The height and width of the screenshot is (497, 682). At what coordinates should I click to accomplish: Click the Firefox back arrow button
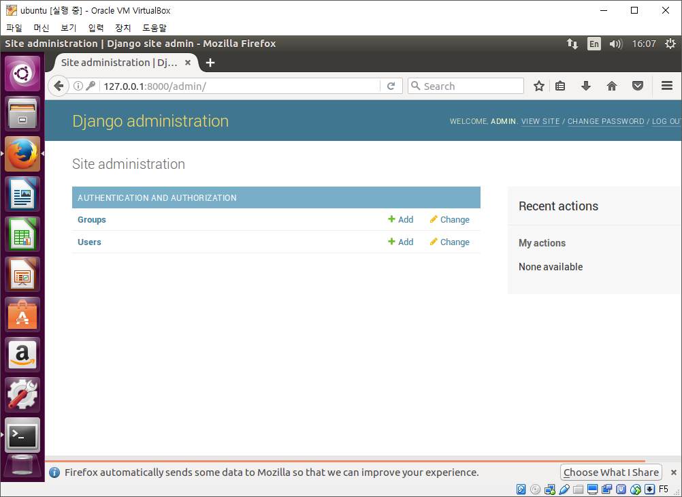click(x=59, y=86)
